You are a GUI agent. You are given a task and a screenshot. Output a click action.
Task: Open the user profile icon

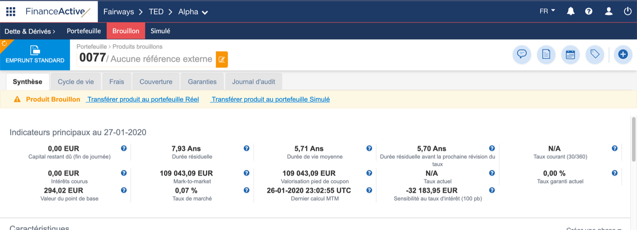pos(609,11)
